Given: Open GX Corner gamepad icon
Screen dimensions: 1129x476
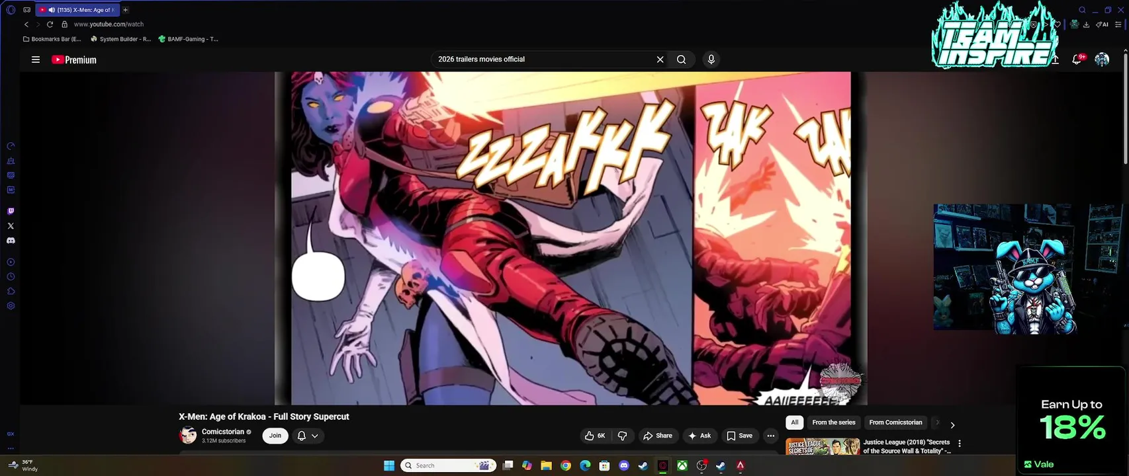Looking at the screenshot, I should click(x=26, y=10).
